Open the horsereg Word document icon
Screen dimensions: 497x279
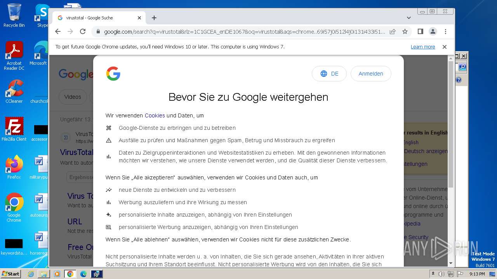[39, 243]
